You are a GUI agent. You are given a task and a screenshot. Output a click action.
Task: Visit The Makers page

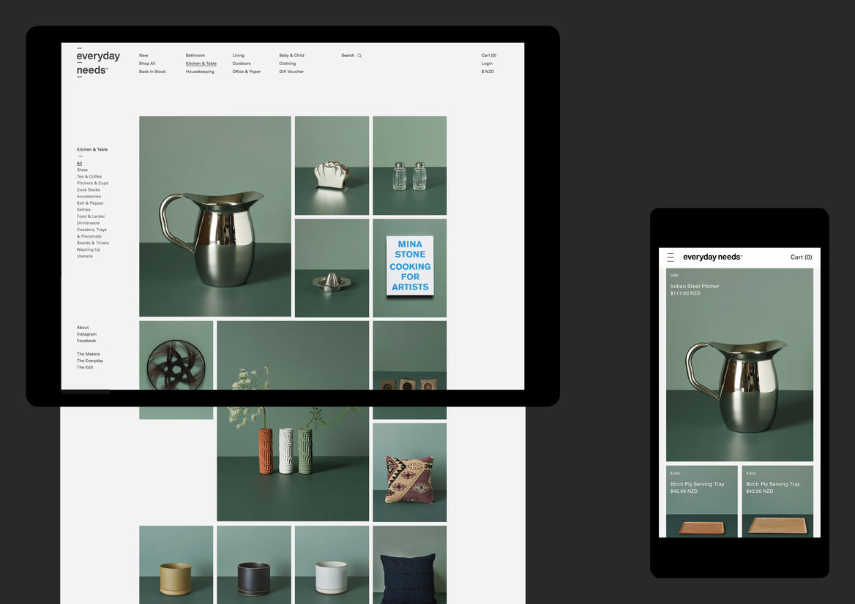[x=88, y=354]
